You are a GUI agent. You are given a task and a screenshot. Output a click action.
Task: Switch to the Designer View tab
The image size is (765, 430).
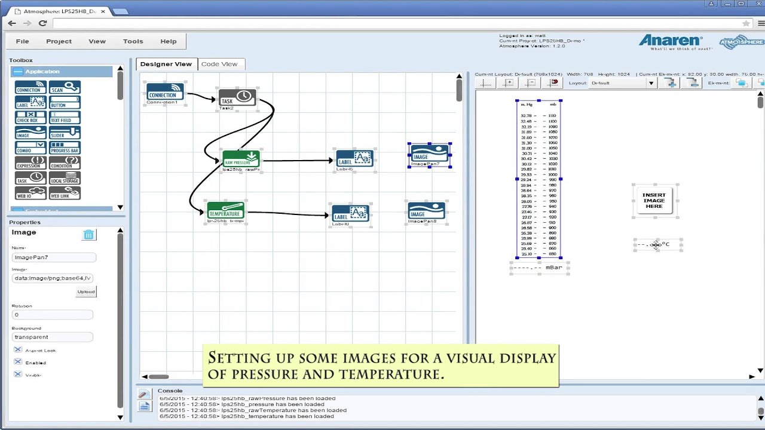[166, 64]
